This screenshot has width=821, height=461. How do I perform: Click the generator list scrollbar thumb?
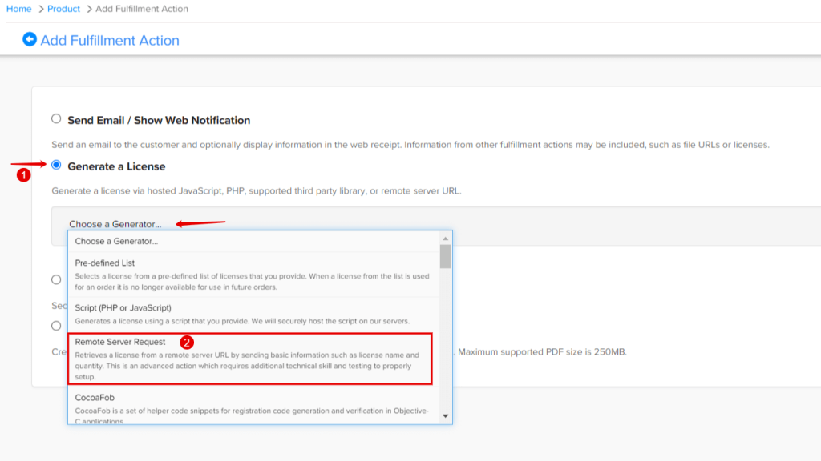coord(445,256)
